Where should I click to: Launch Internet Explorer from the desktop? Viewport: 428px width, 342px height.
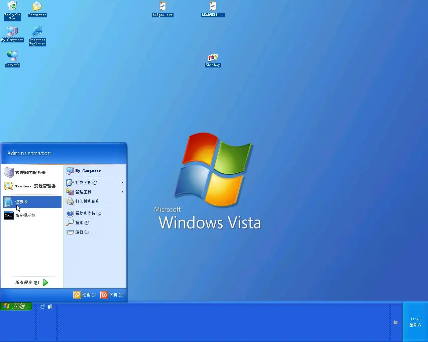point(37,36)
